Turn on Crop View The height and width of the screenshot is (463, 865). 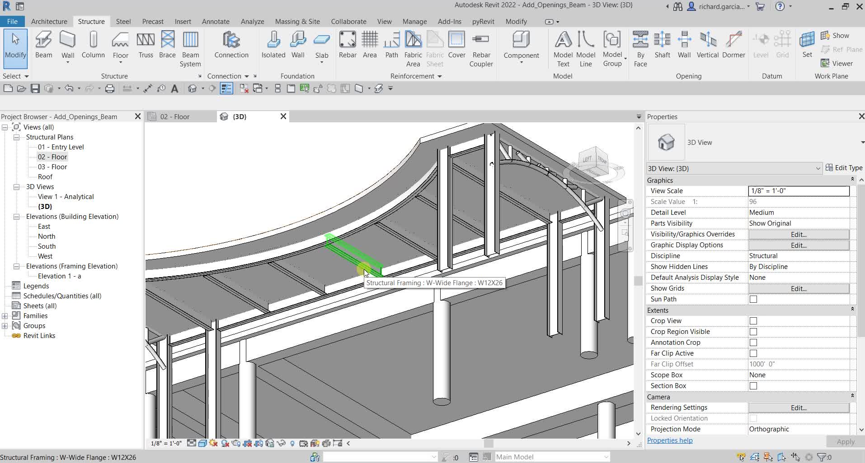click(x=753, y=320)
